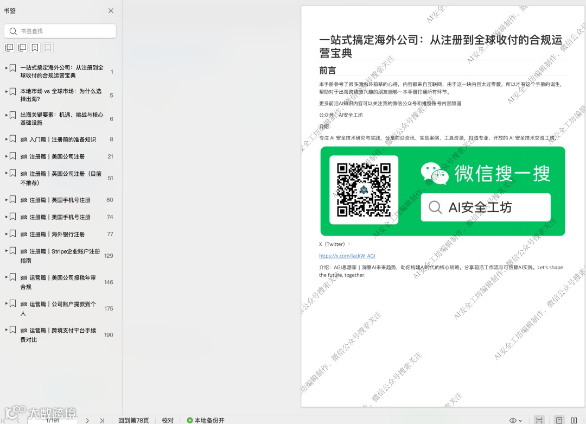Image resolution: width=586 pixels, height=424 pixels.
Task: Expand bookmark 一站式搞定海外公司
Action: coord(7,68)
